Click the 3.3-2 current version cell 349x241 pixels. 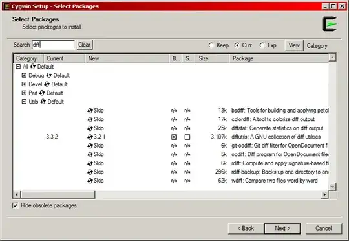pyautogui.click(x=52, y=137)
